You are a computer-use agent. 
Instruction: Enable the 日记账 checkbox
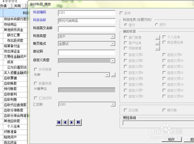click(125, 110)
